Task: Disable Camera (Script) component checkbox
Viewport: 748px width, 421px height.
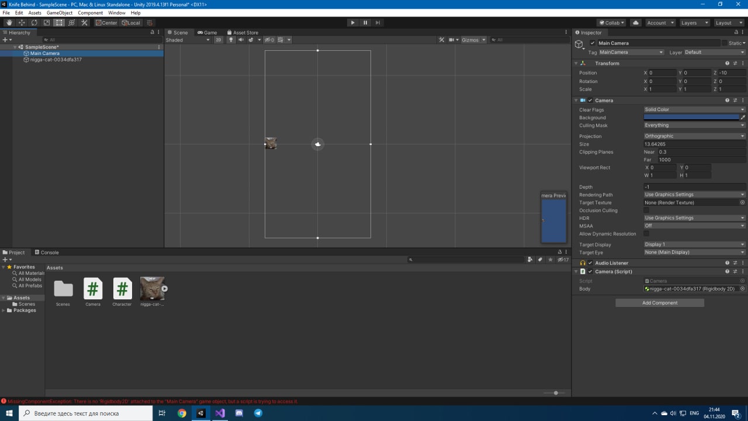Action: (590, 271)
